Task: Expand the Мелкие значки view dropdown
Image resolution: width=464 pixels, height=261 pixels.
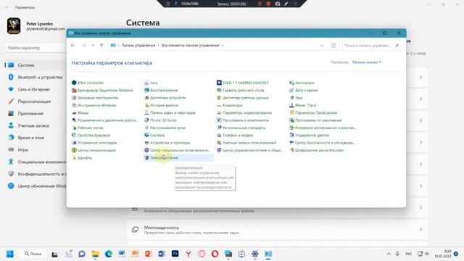Action: pos(367,62)
